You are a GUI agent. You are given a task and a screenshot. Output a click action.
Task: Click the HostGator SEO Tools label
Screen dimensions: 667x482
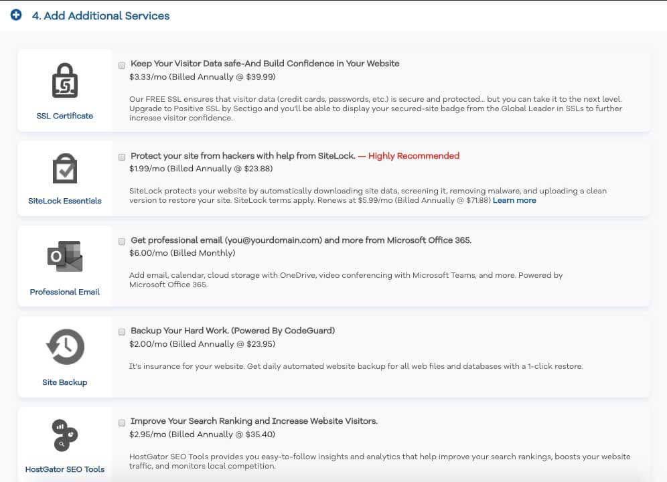pos(65,469)
